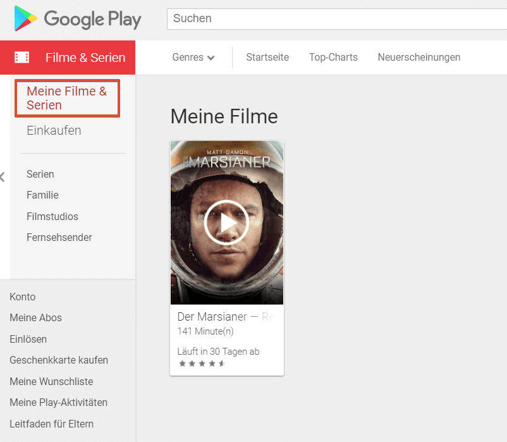Select Meine Filme & Serien in sidebar

click(x=67, y=98)
